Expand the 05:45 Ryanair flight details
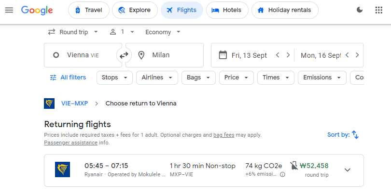 pyautogui.click(x=348, y=170)
